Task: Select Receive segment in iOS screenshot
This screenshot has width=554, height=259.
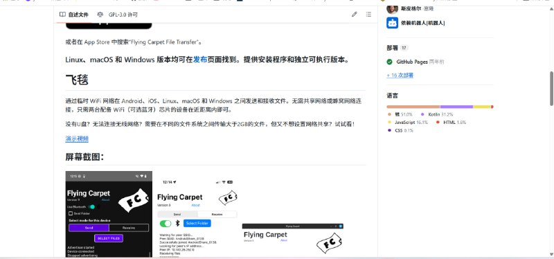Action: (x=217, y=215)
